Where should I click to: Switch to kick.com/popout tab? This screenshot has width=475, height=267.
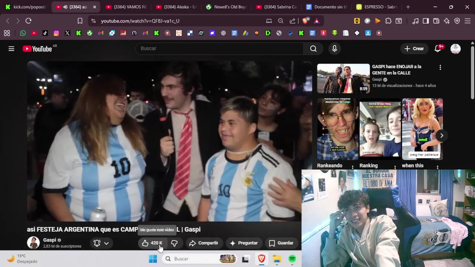(26, 7)
